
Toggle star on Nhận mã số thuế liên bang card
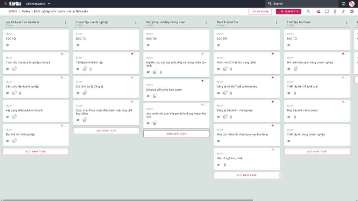click(x=273, y=54)
